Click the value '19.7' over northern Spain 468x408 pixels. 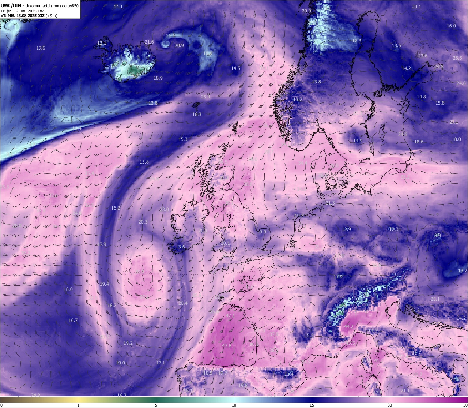click(x=223, y=373)
